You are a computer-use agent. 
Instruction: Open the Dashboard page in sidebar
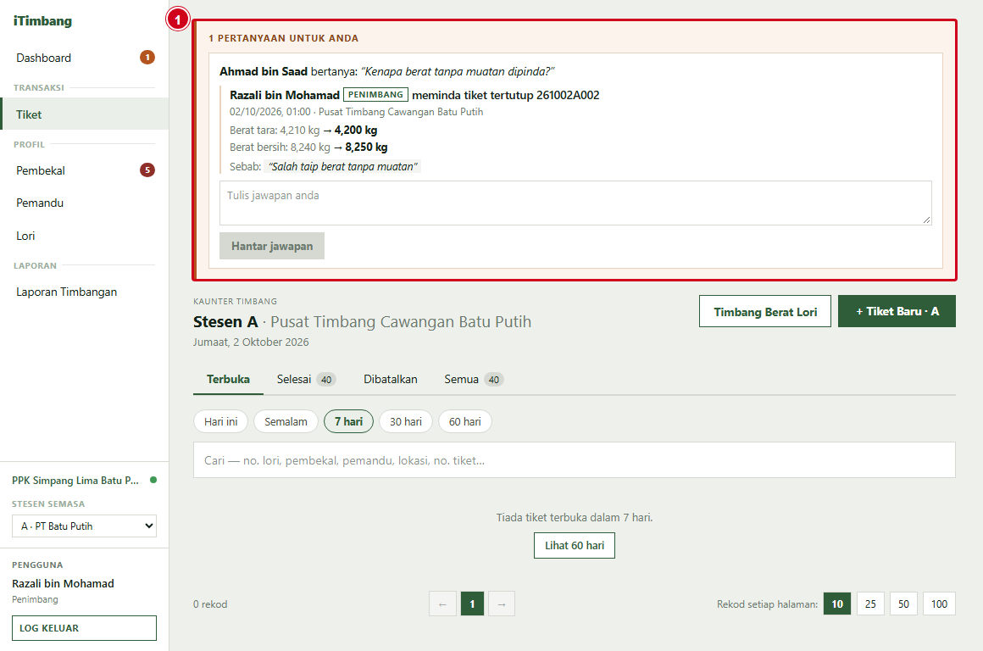click(84, 58)
